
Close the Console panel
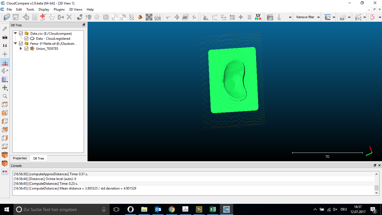pyautogui.click(x=379, y=165)
